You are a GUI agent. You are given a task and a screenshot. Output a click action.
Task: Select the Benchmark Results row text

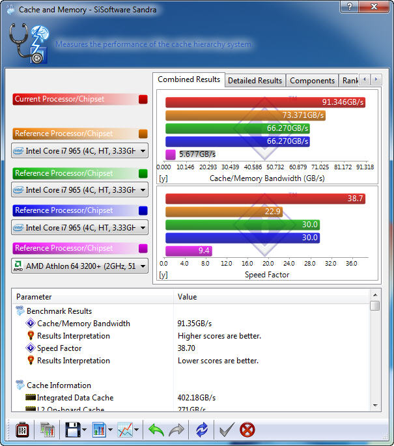(x=59, y=311)
